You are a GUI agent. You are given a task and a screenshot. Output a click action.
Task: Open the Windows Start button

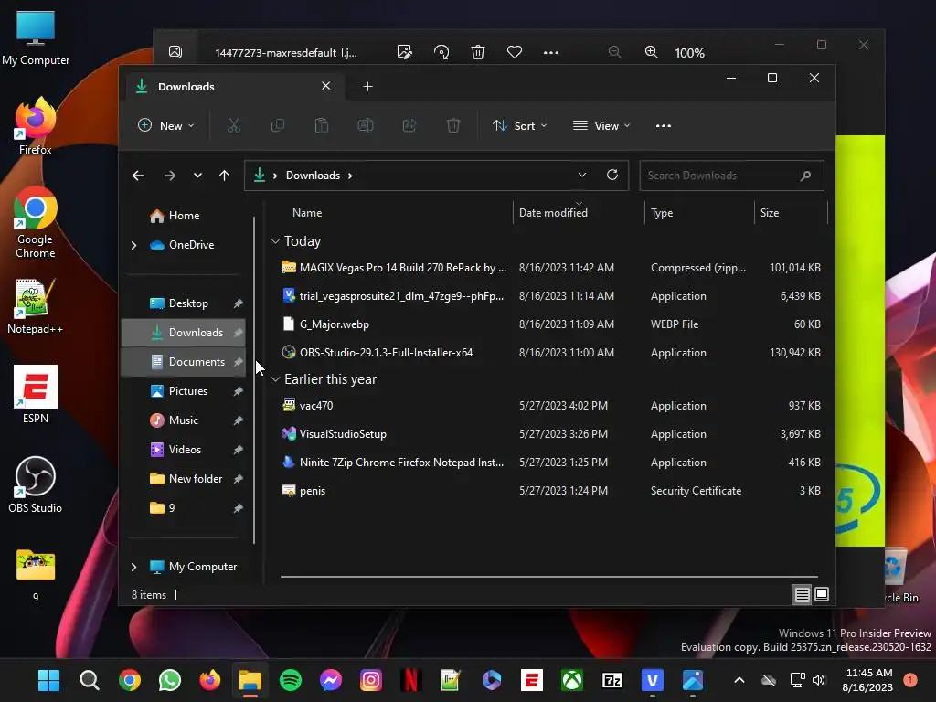tap(49, 680)
